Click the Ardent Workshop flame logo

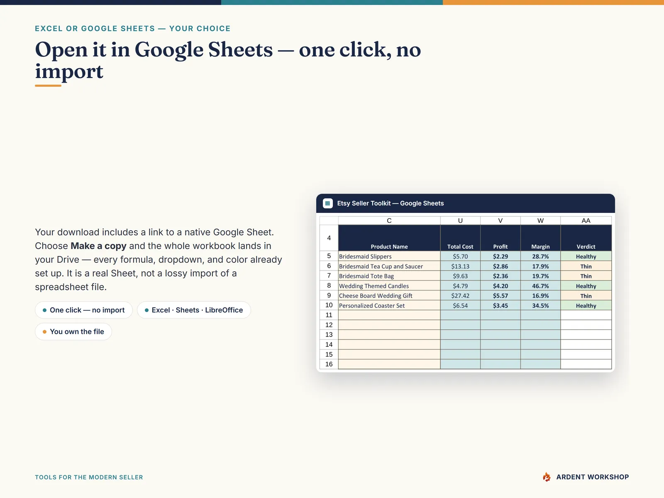point(547,477)
